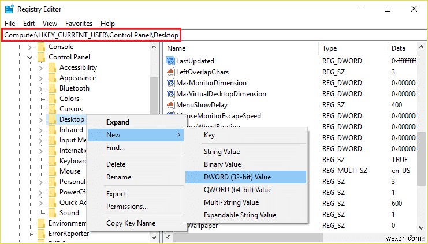
Task: Create a new Expandable String Value
Action: (245, 215)
